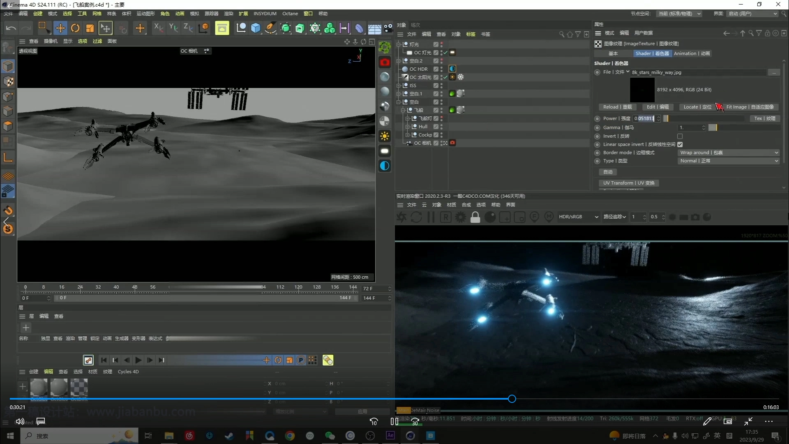Add a Cube primitive object
789x444 pixels.
256,28
